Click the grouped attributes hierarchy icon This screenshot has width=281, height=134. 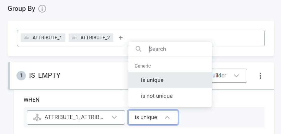[37, 117]
